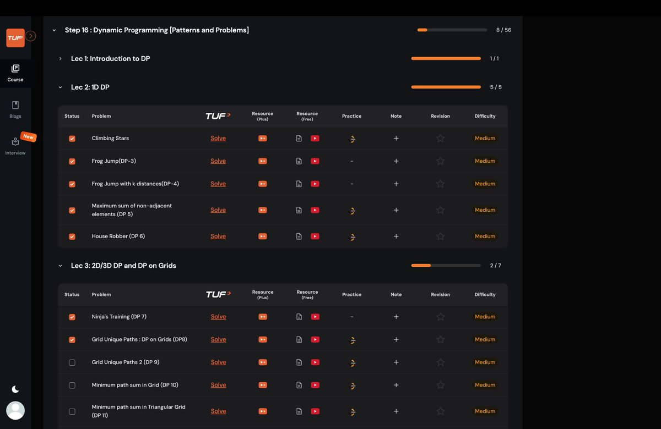Open article document icon for Climbing Stars
This screenshot has width=661, height=429.
click(x=299, y=139)
